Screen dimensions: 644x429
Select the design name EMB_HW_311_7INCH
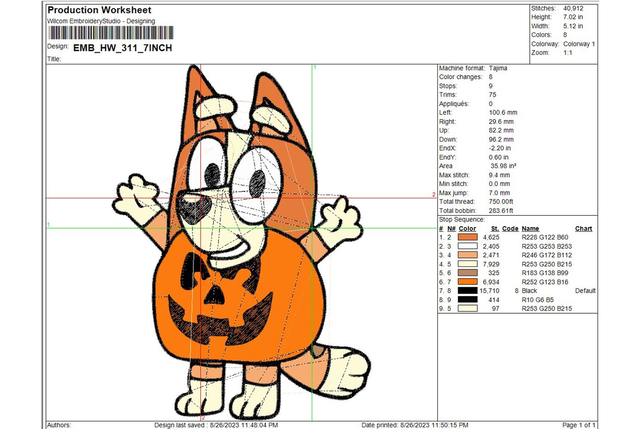coord(123,48)
